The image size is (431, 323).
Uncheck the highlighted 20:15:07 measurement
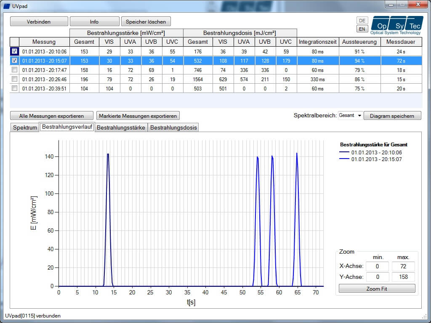pyautogui.click(x=14, y=61)
